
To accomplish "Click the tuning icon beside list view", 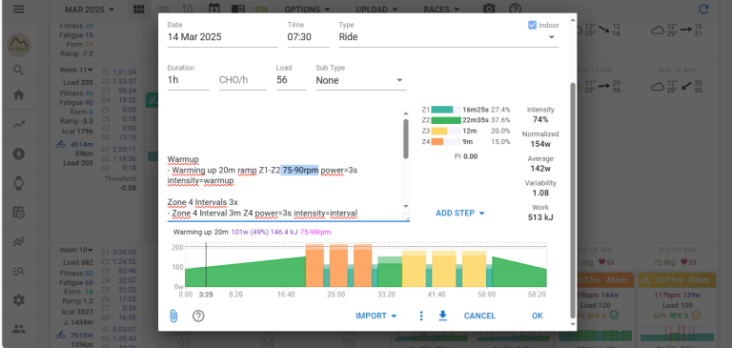I will (x=187, y=10).
